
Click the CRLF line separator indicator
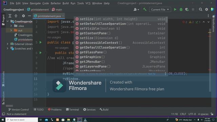(x=183, y=114)
